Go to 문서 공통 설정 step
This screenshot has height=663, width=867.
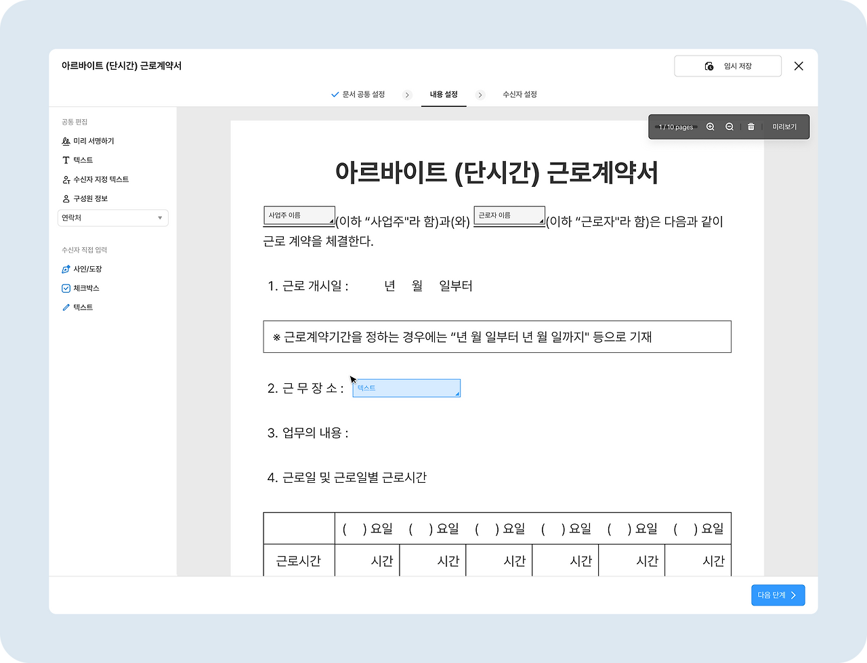[x=358, y=94]
